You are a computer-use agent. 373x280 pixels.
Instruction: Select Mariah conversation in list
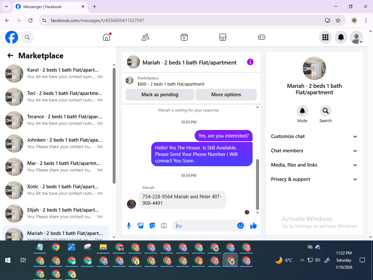(x=56, y=233)
